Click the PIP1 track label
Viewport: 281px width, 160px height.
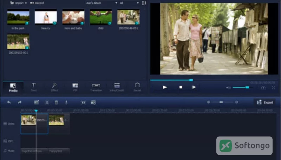(x=8, y=141)
